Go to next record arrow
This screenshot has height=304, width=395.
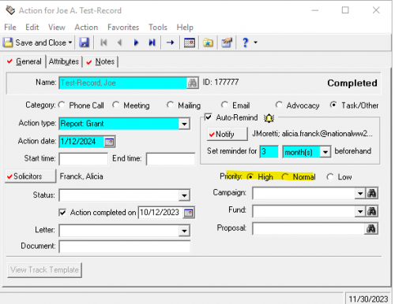click(136, 43)
